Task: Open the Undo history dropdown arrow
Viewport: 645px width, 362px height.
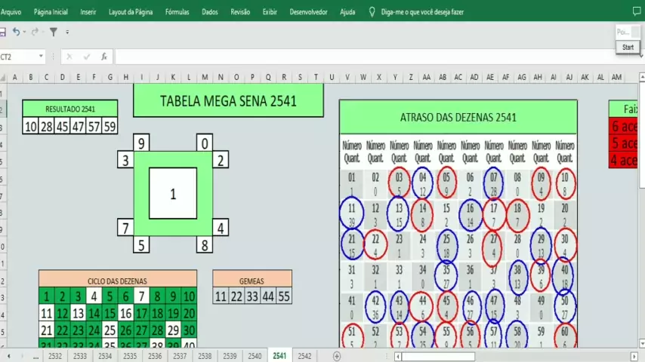Action: point(25,32)
